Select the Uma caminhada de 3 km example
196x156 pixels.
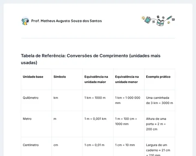point(160,100)
